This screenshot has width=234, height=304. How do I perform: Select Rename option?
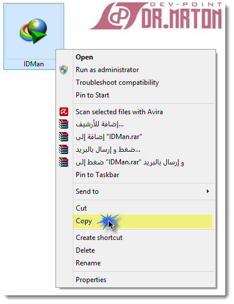88,263
